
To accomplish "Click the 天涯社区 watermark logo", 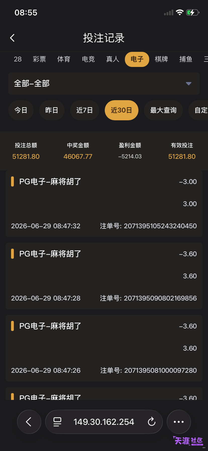I will 188,441.
